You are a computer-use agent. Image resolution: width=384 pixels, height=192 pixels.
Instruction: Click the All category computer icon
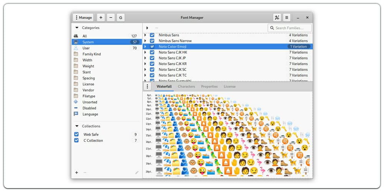point(76,36)
